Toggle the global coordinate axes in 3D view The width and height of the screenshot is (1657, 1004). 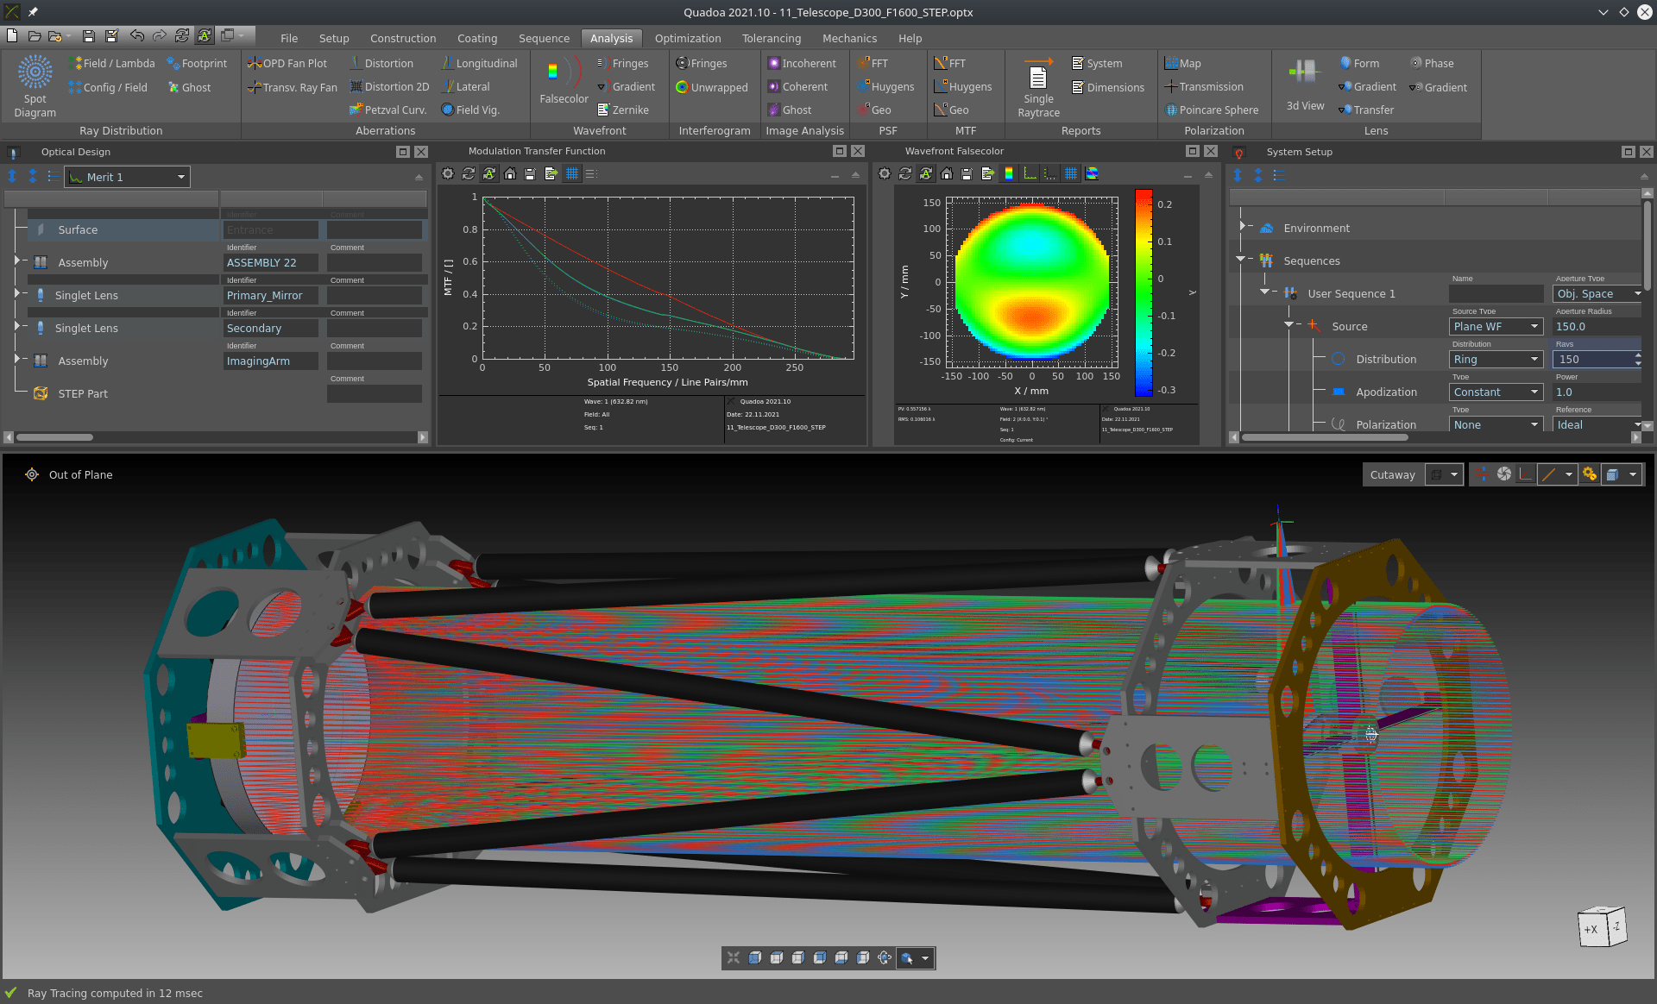(x=1525, y=474)
